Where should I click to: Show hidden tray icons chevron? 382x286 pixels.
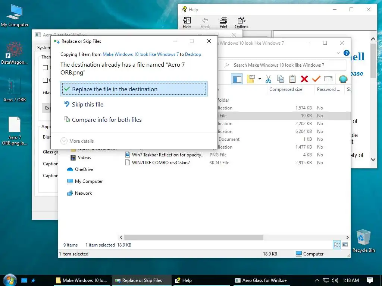tap(317, 280)
